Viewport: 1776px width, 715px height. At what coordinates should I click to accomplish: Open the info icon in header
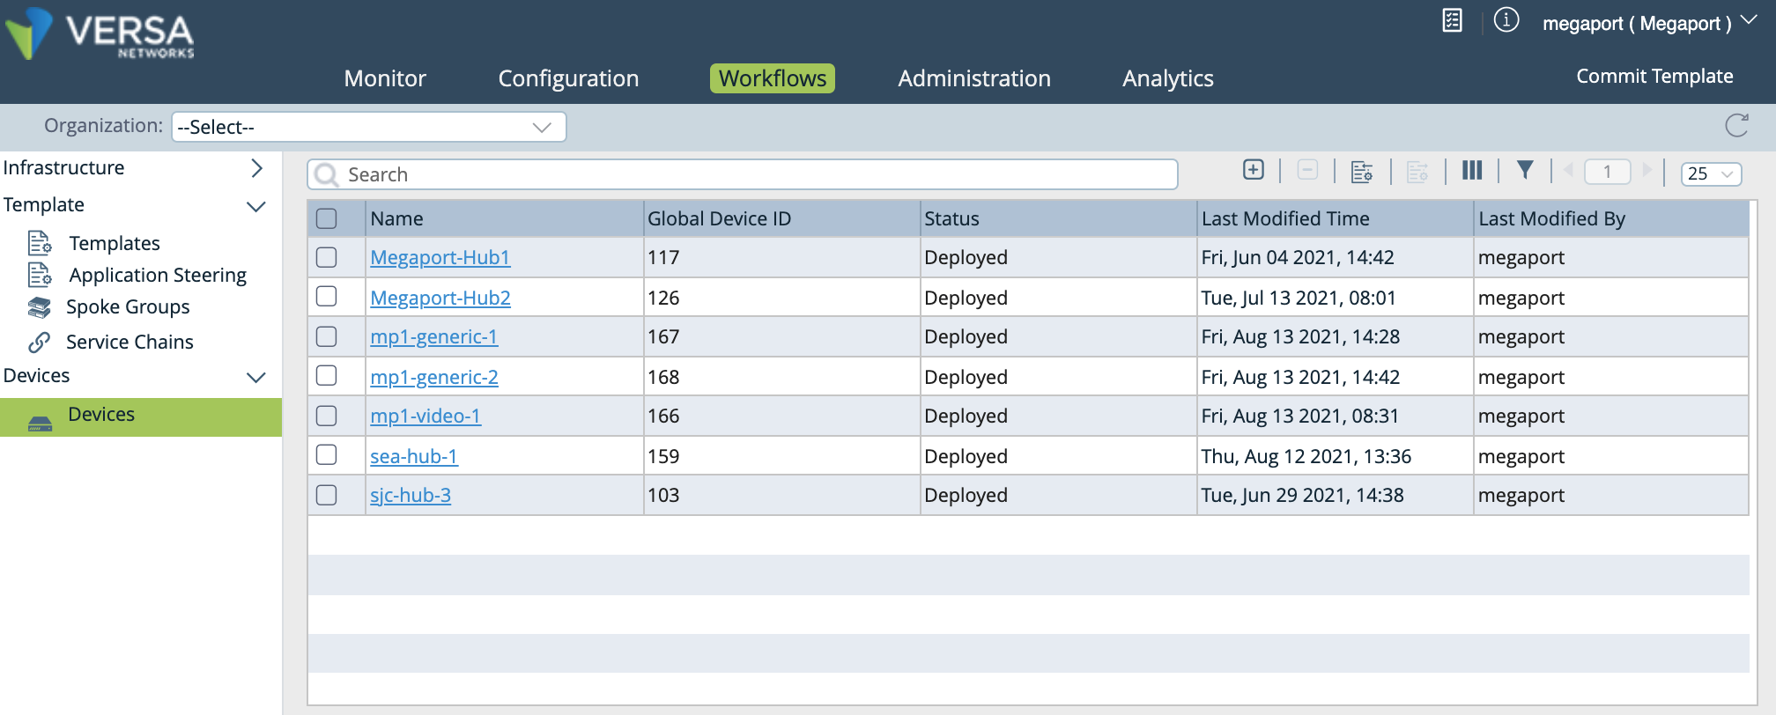[x=1506, y=20]
